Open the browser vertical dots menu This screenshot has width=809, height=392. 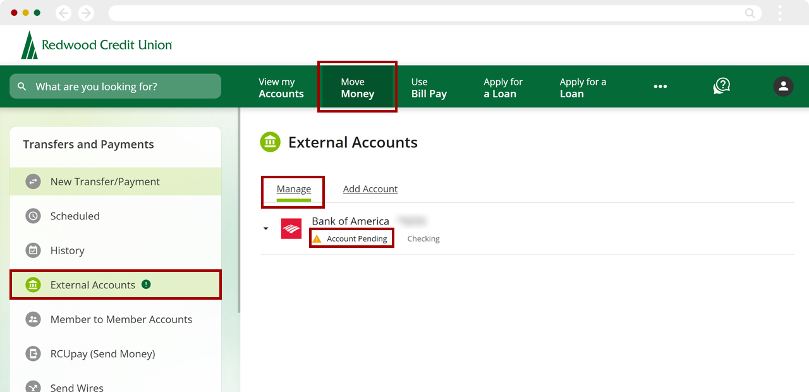point(780,13)
